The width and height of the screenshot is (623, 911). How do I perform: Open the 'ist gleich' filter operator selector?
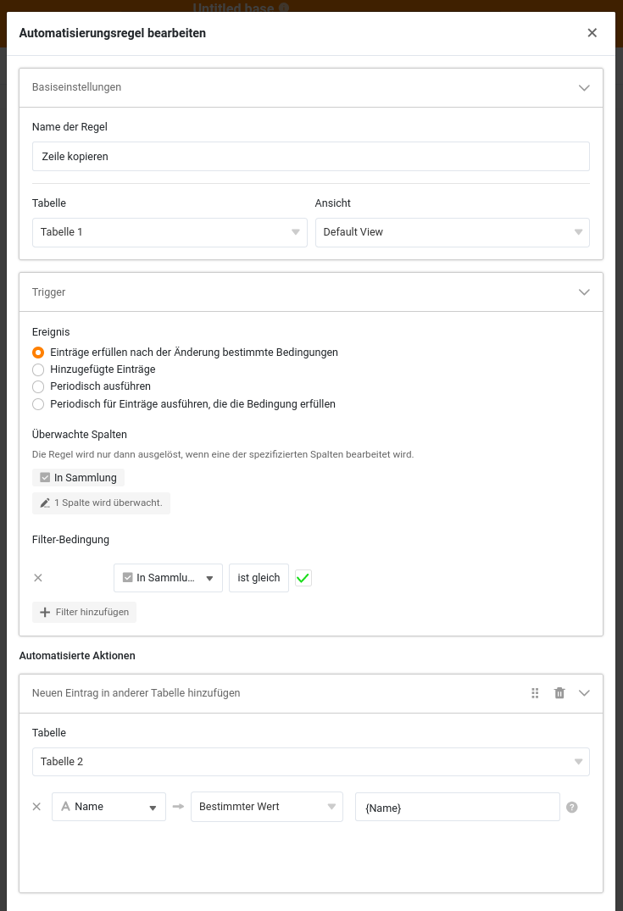point(259,578)
